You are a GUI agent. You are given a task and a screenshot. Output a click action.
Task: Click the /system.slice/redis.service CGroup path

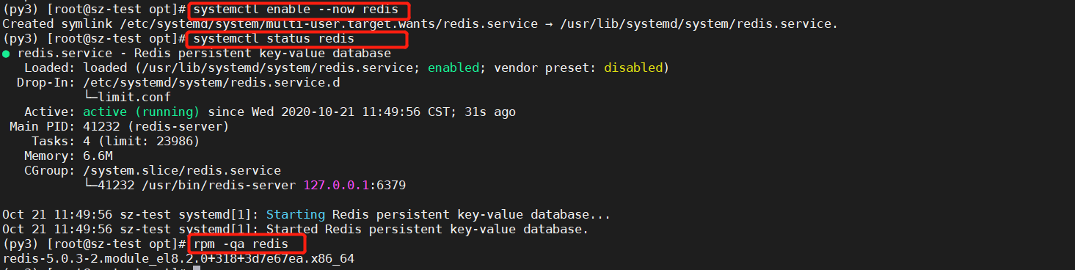(182, 170)
